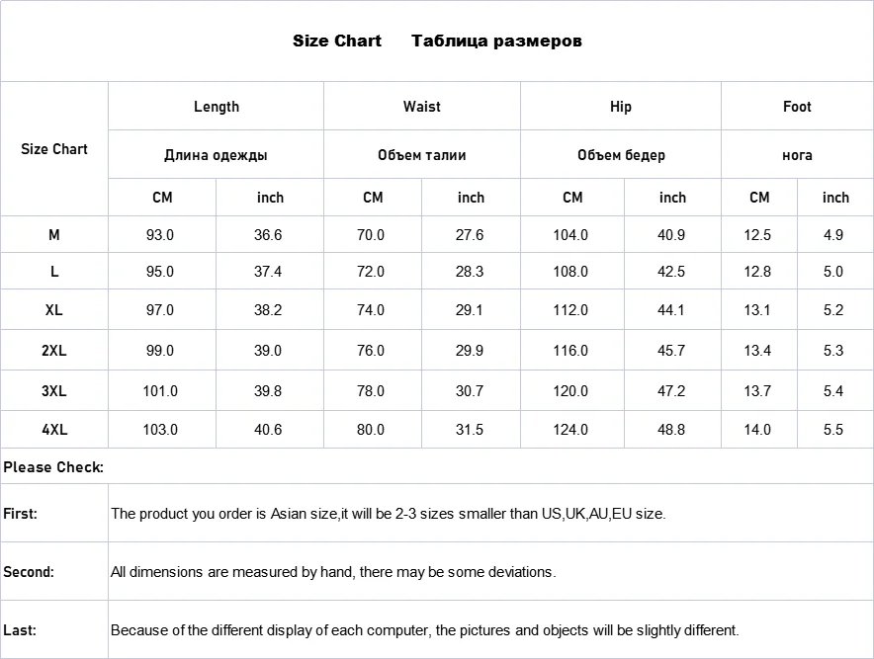Click the 47.2 hip inch cell
Screen dimensions: 874x659
pos(671,390)
